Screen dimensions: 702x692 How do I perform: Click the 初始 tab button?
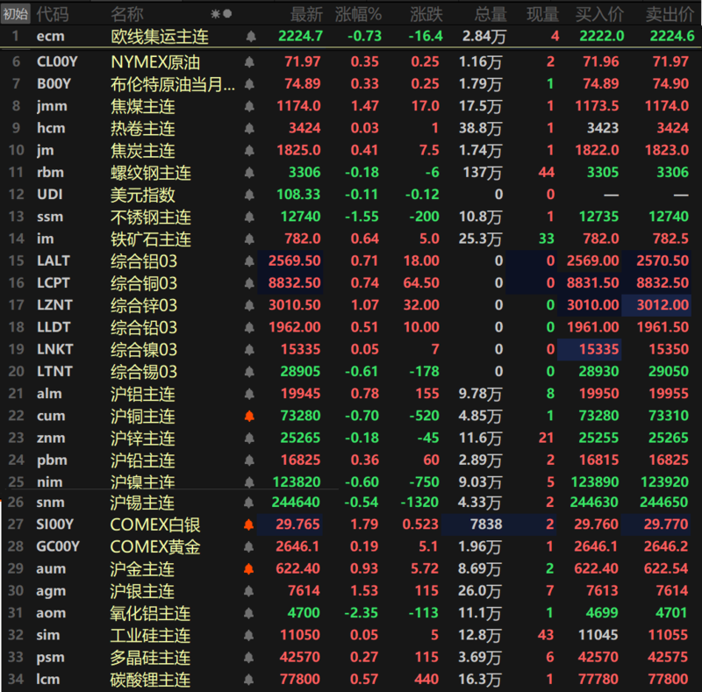point(16,14)
